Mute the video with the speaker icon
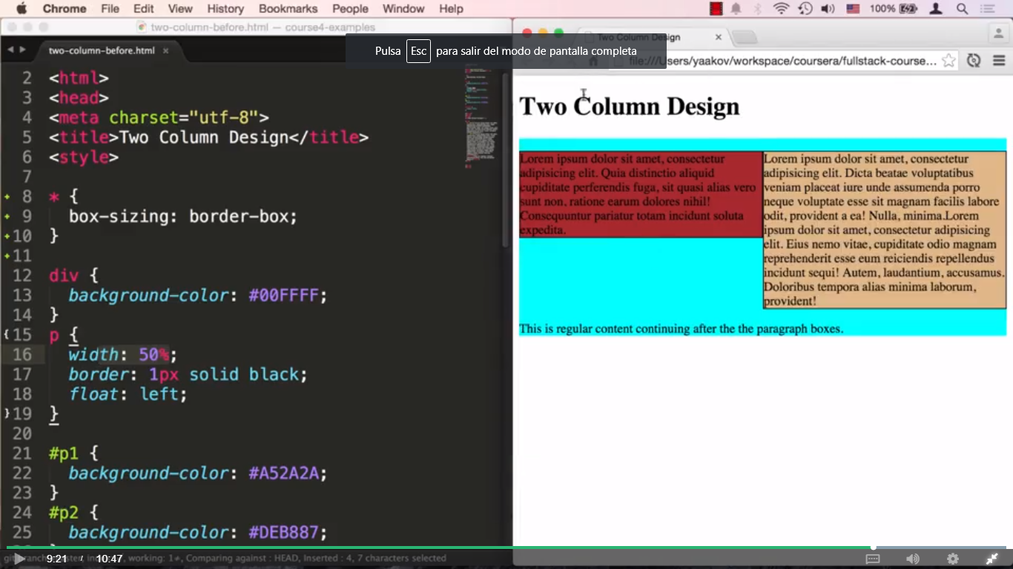 pos(912,558)
